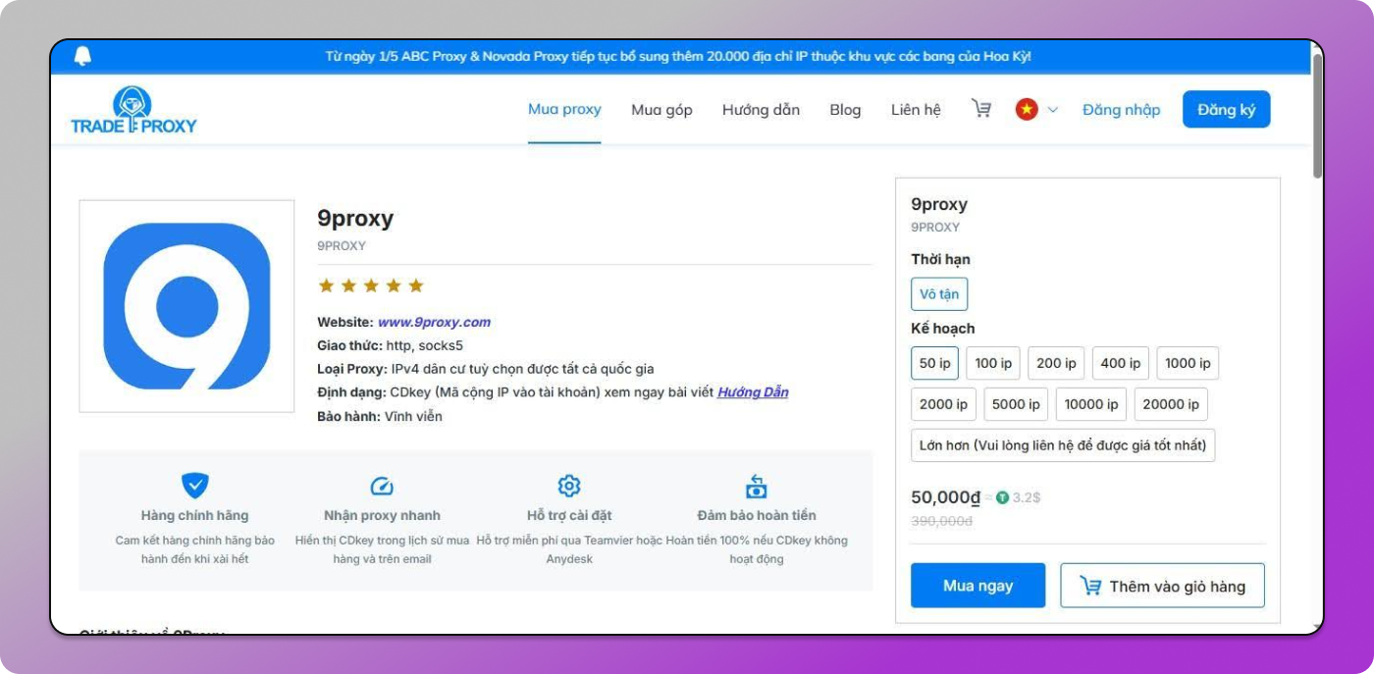Click the Vietnam flag language icon

pos(1027,109)
